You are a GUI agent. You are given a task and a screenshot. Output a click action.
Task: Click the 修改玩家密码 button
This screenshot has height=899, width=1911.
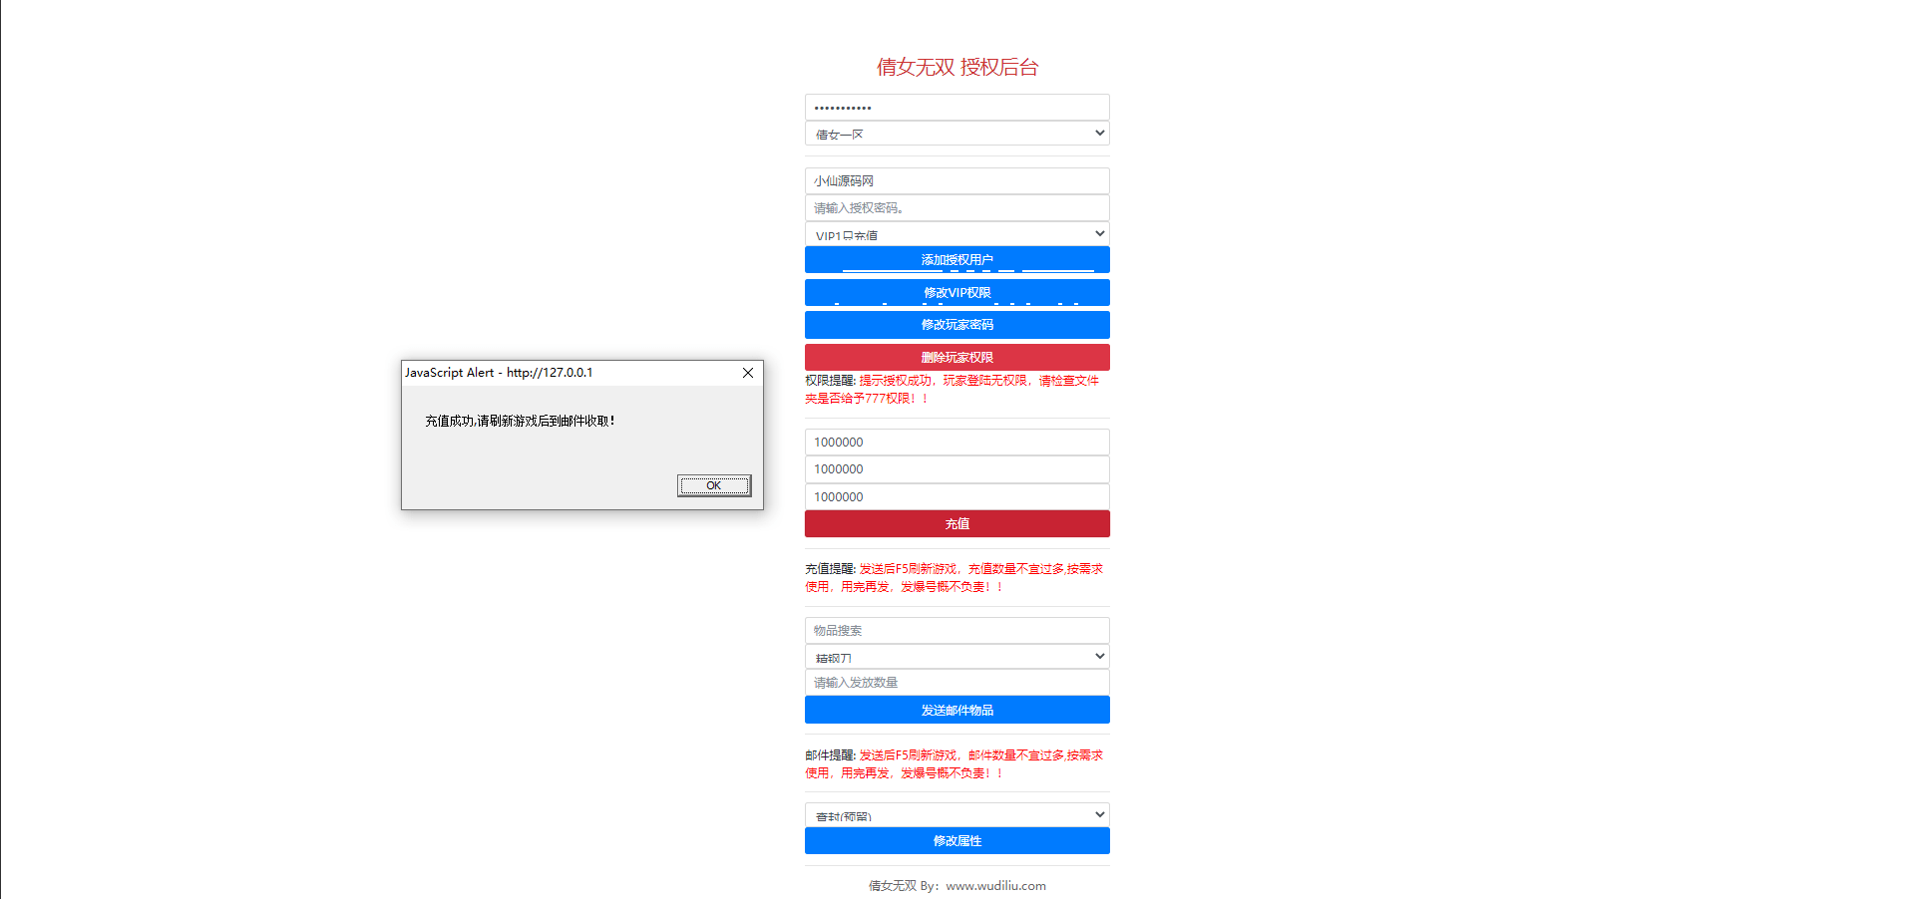(x=957, y=325)
